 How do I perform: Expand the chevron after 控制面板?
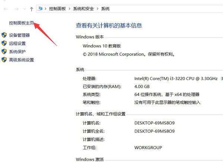tap(70, 9)
